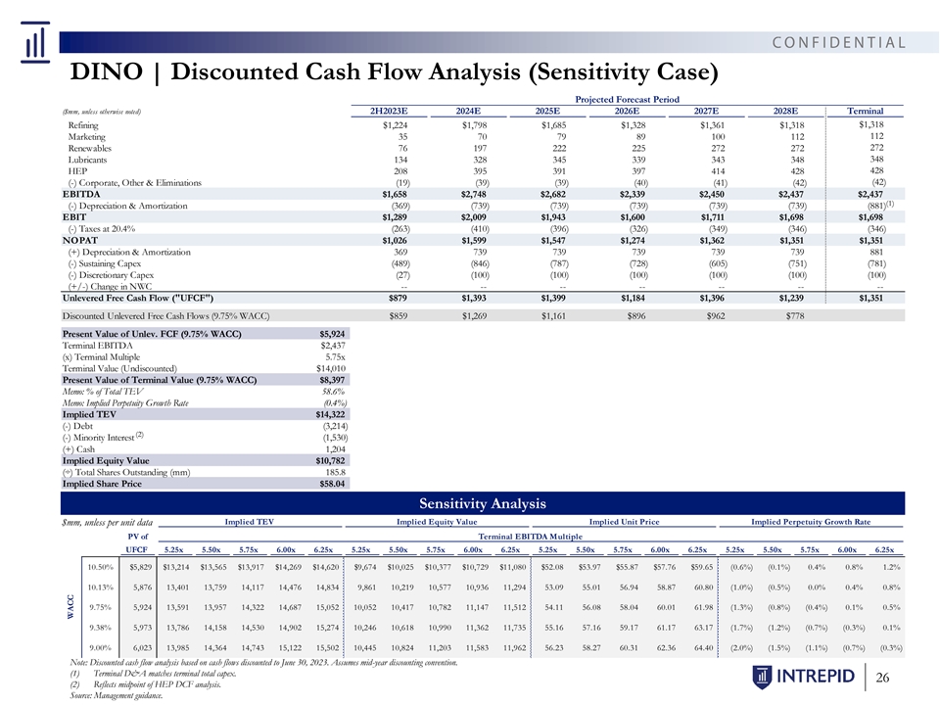Click the Corporate, Other & Eliminations row label

point(134,183)
